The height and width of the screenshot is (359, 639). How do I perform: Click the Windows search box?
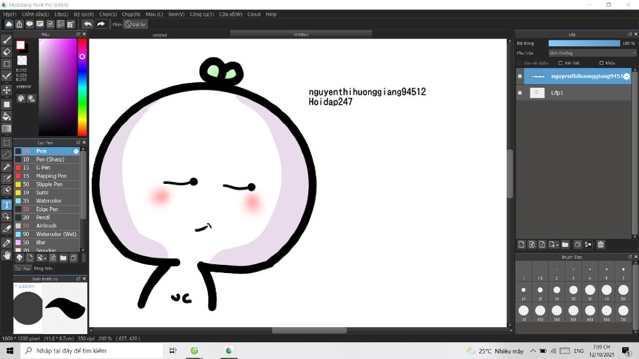click(x=92, y=350)
